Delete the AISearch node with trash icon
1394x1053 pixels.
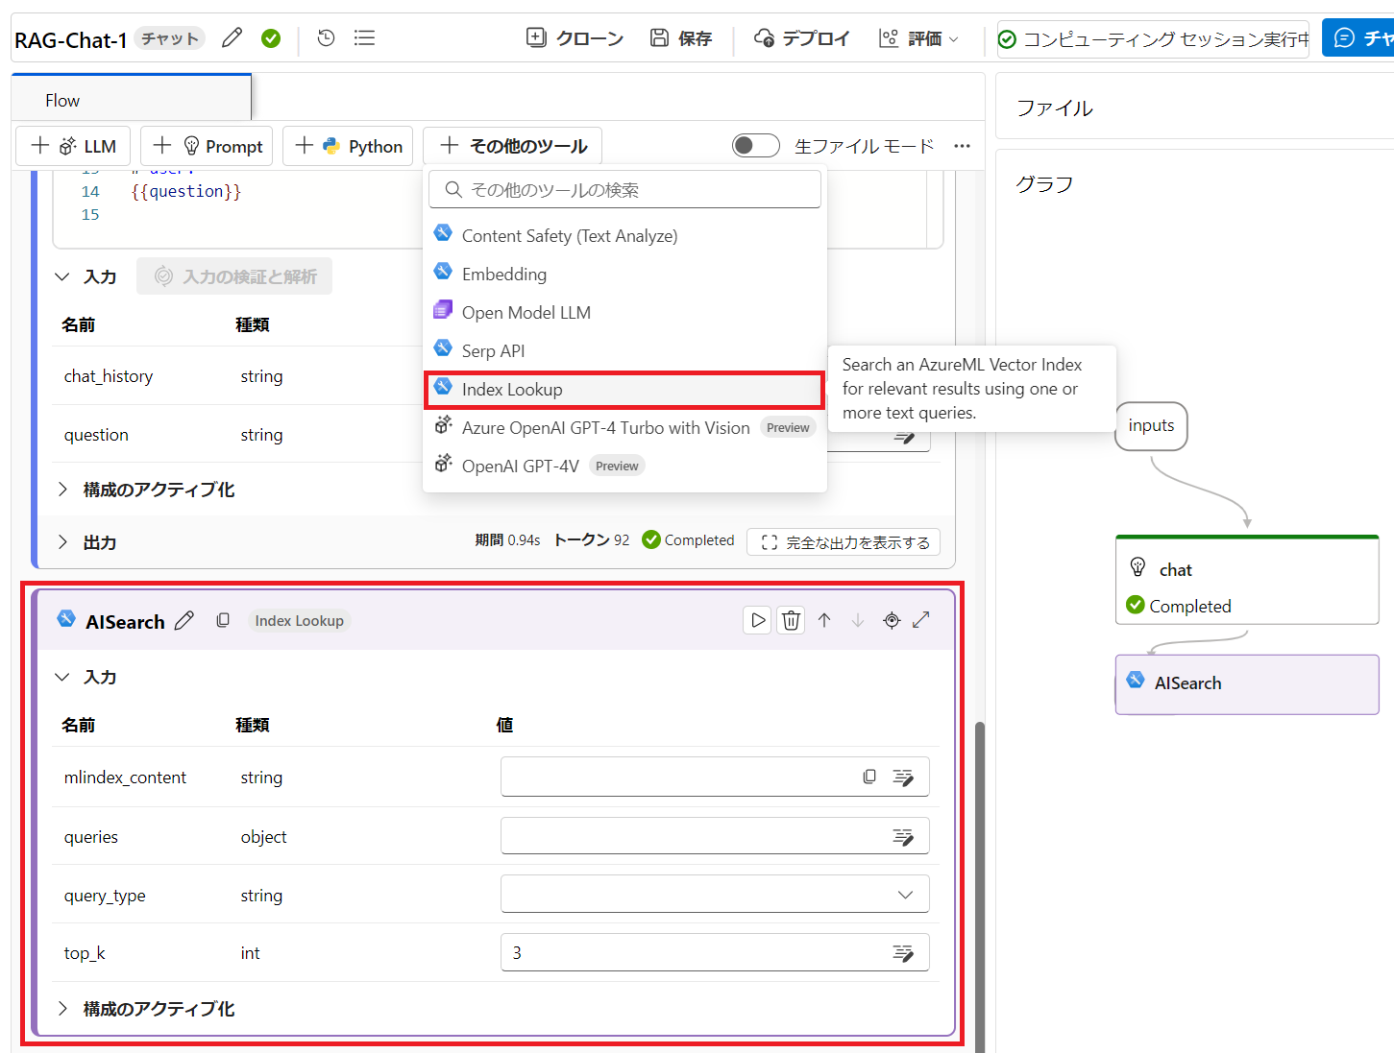[x=791, y=620]
